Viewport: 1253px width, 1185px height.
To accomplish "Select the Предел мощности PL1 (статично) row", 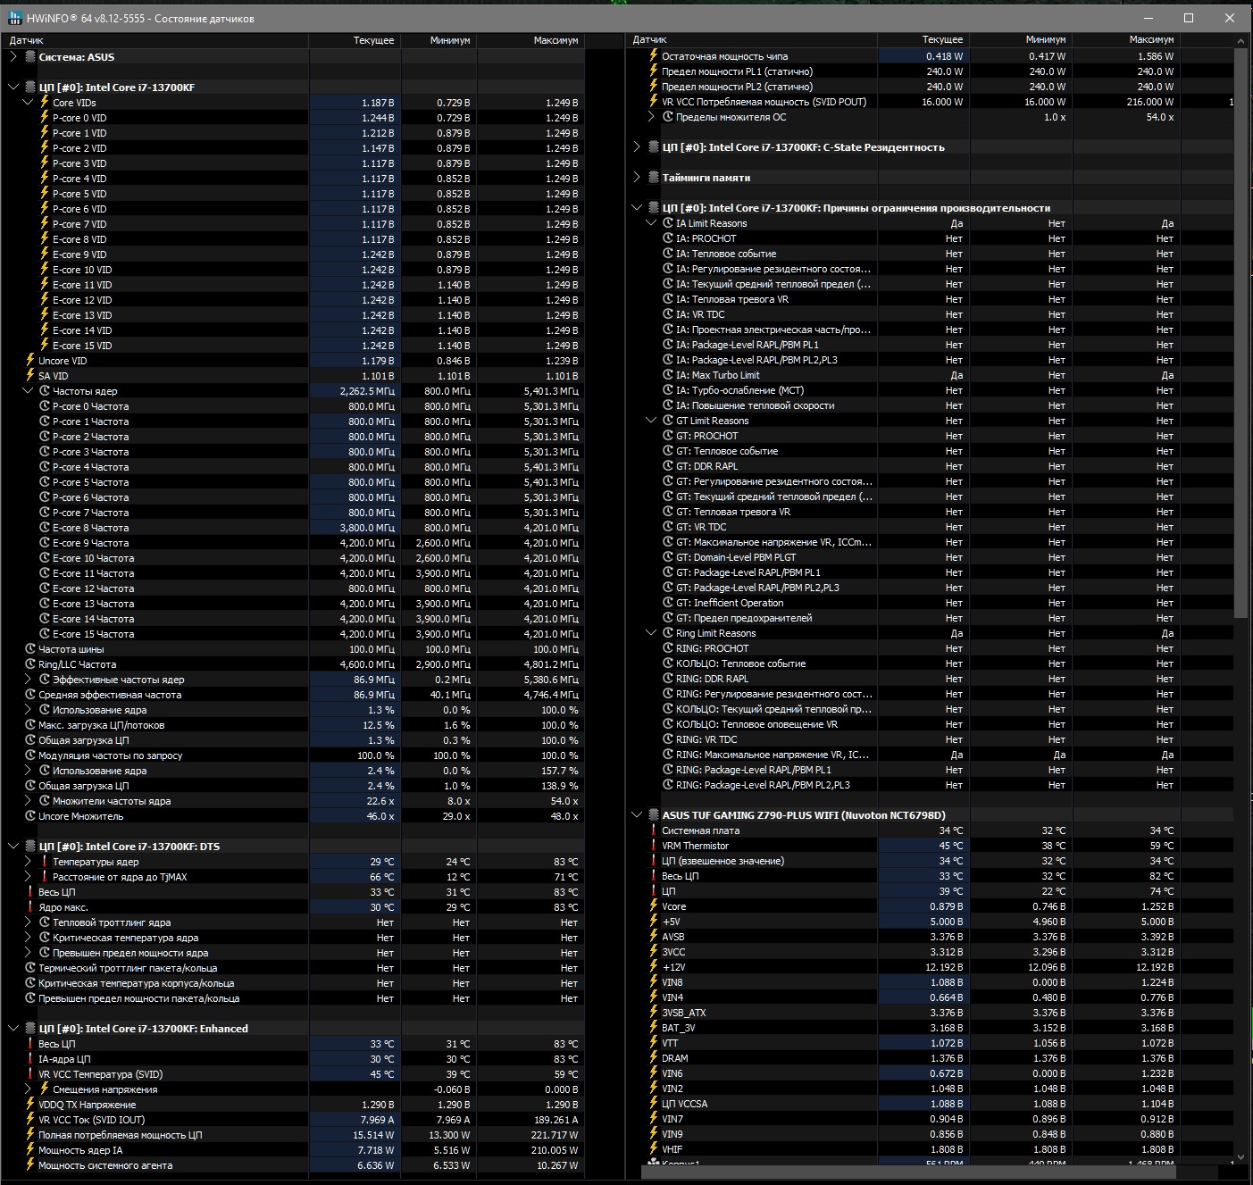I will point(931,71).
